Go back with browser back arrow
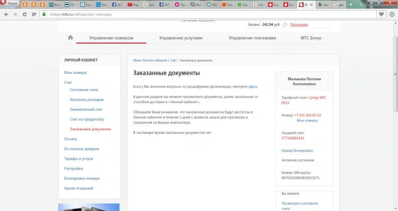This screenshot has height=211, width=398. pos(6,15)
